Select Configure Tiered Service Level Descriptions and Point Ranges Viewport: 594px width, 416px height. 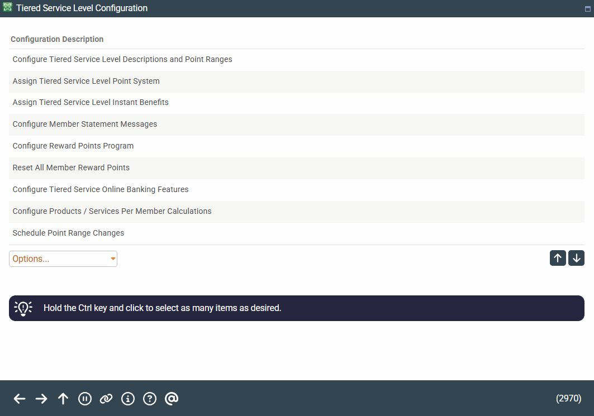pyautogui.click(x=122, y=59)
